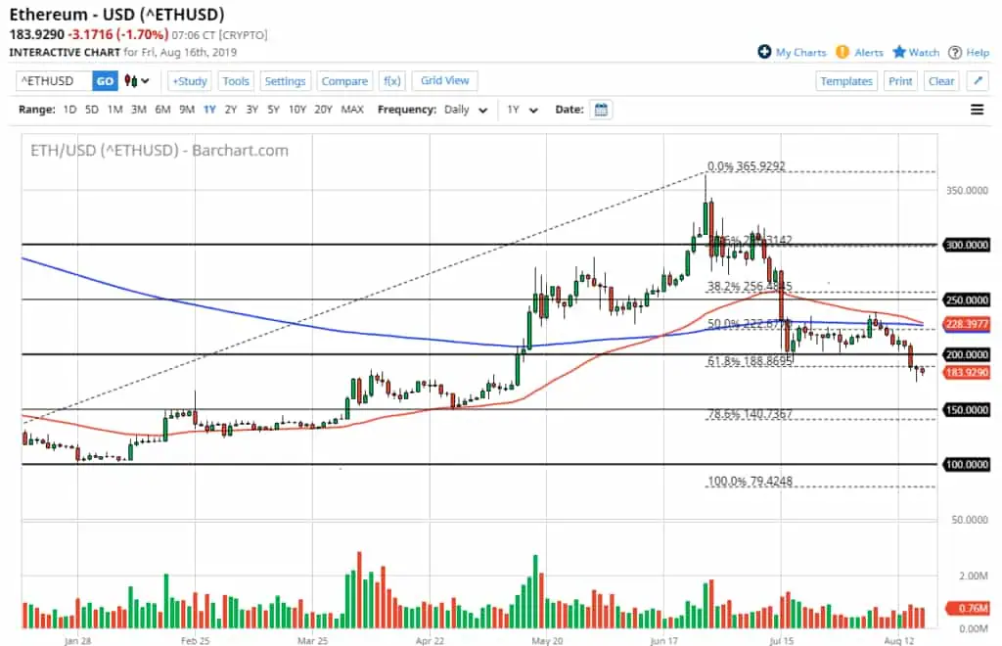Click the GO button next to symbol

tap(105, 81)
